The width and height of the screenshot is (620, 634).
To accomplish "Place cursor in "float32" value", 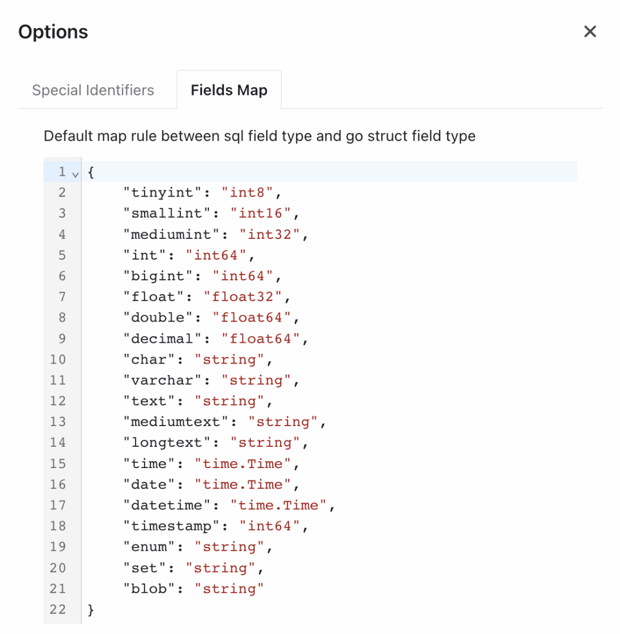I will (x=242, y=297).
